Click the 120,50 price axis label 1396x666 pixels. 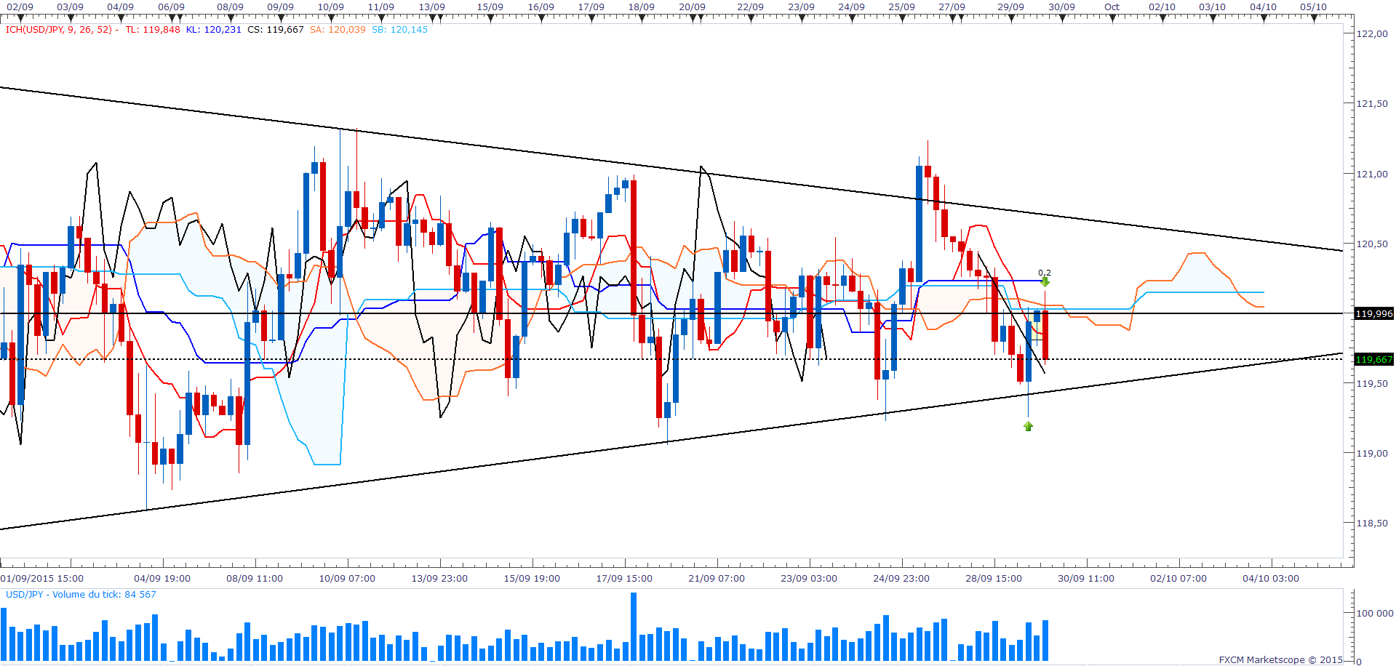pos(1373,244)
